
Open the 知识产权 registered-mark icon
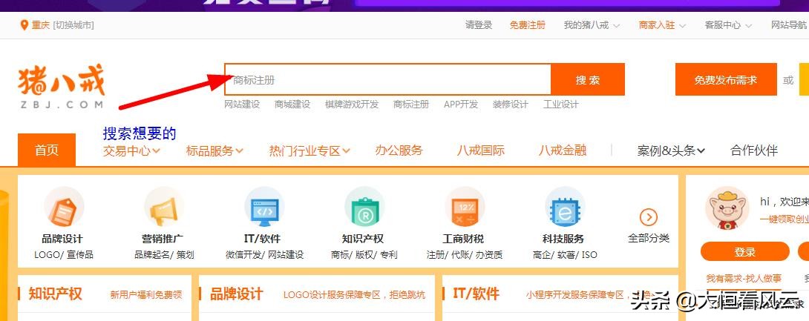[x=364, y=208]
